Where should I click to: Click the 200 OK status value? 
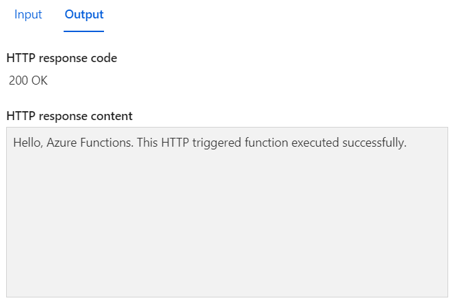pyautogui.click(x=28, y=81)
